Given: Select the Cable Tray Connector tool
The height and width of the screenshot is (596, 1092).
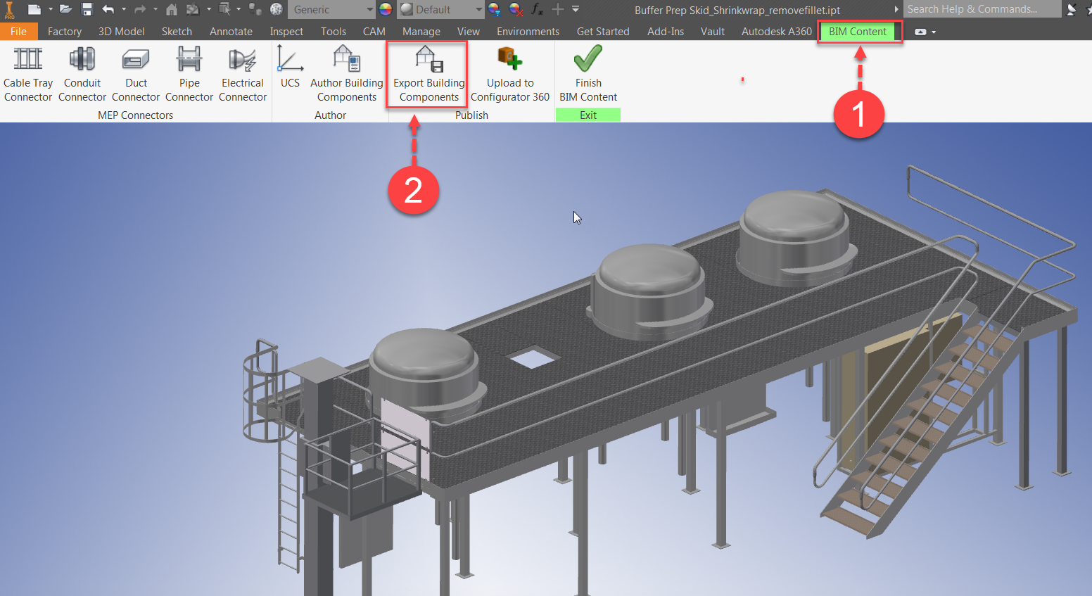Looking at the screenshot, I should [x=28, y=72].
